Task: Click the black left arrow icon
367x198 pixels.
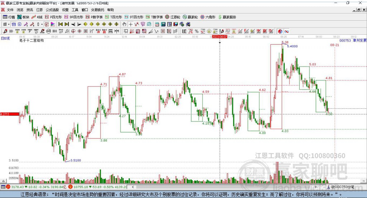Action: [73, 24]
